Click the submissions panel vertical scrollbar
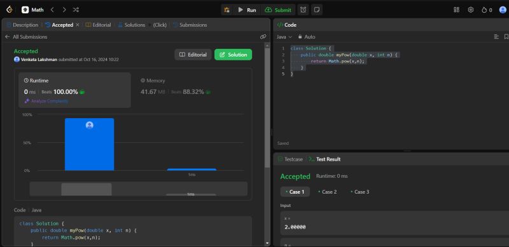The image size is (509, 247). click(267, 109)
